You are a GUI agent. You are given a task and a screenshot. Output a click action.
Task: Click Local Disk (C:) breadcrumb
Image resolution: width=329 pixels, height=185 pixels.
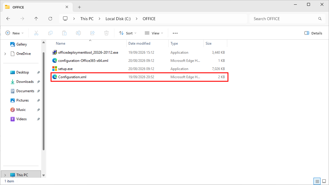click(118, 19)
